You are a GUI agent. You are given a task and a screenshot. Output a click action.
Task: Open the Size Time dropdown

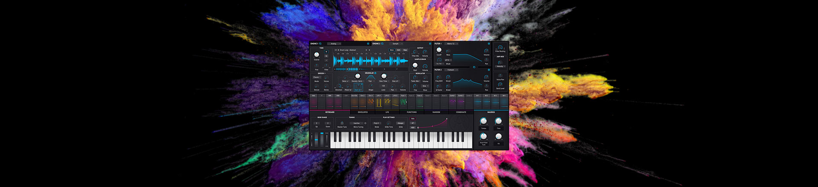point(383,81)
